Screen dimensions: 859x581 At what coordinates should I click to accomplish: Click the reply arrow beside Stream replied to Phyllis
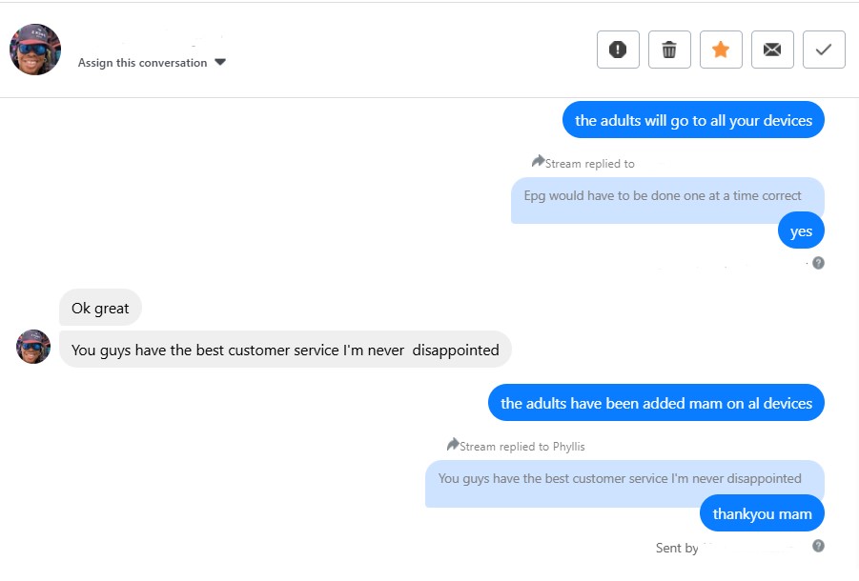(x=453, y=445)
